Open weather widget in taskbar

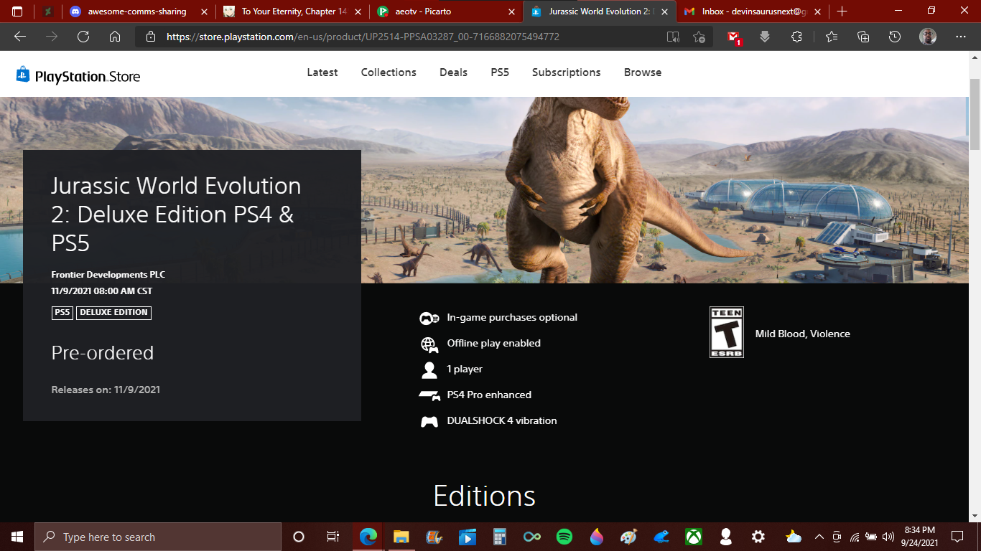click(793, 537)
